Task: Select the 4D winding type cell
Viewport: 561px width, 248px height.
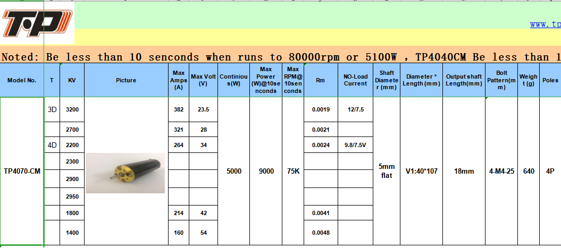Action: tap(52, 144)
